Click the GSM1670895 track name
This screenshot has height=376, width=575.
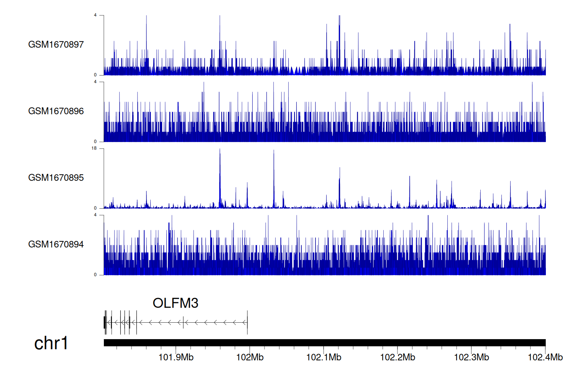(x=56, y=178)
